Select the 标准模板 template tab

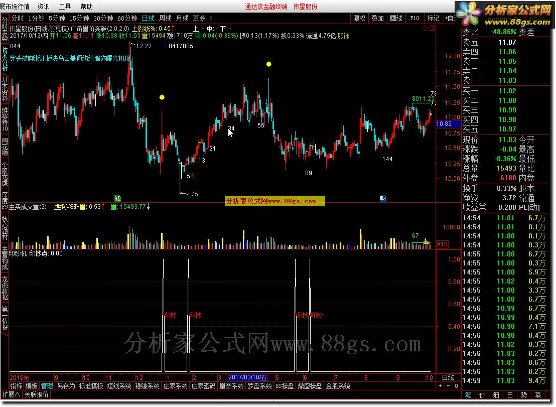pyautogui.click(x=91, y=386)
